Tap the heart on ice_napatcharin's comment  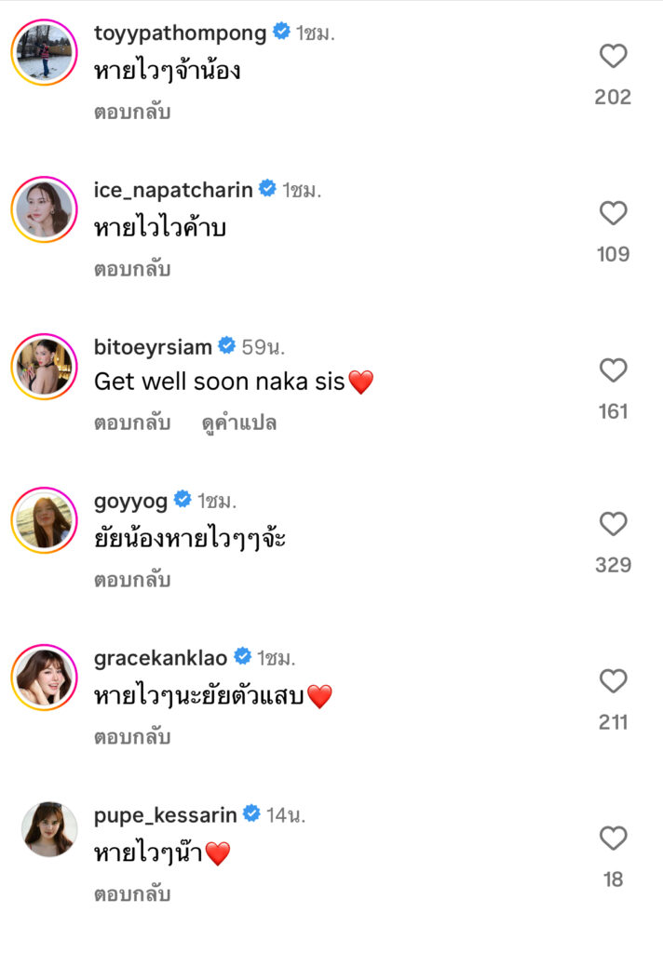click(613, 215)
